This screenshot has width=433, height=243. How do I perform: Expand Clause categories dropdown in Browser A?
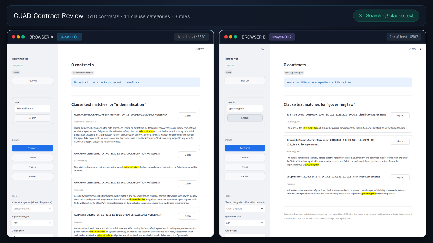point(32,209)
